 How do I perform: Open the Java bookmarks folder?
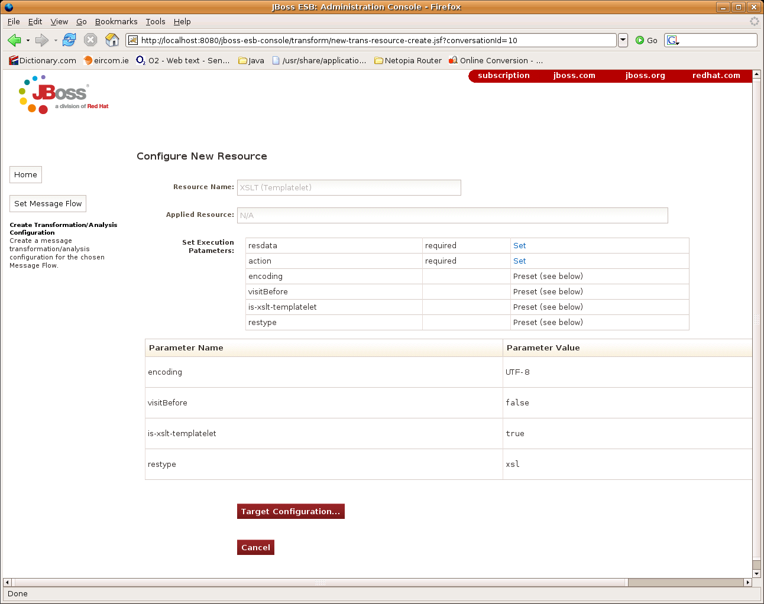(x=251, y=60)
